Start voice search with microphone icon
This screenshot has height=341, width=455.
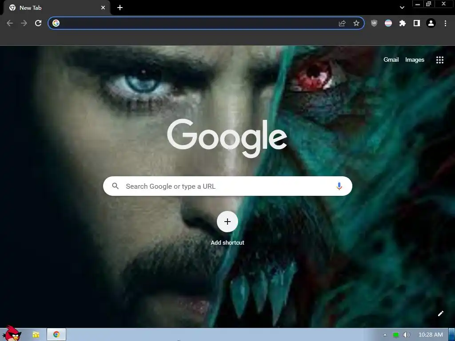click(339, 186)
